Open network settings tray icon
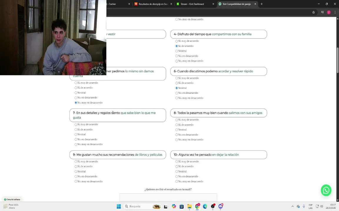The image size is (339, 211). (x=317, y=206)
